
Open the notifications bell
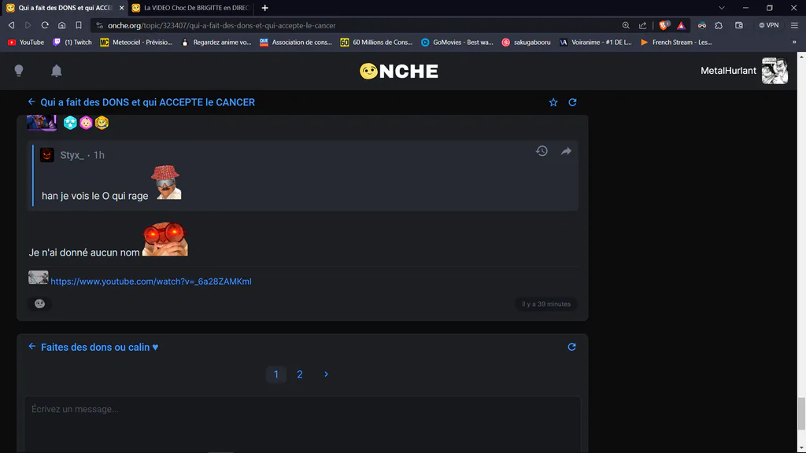[57, 71]
